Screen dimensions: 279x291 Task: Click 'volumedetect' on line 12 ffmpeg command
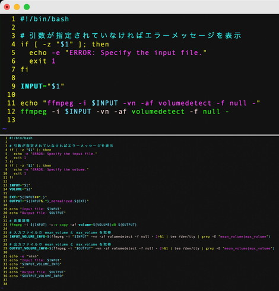[x=158, y=112]
